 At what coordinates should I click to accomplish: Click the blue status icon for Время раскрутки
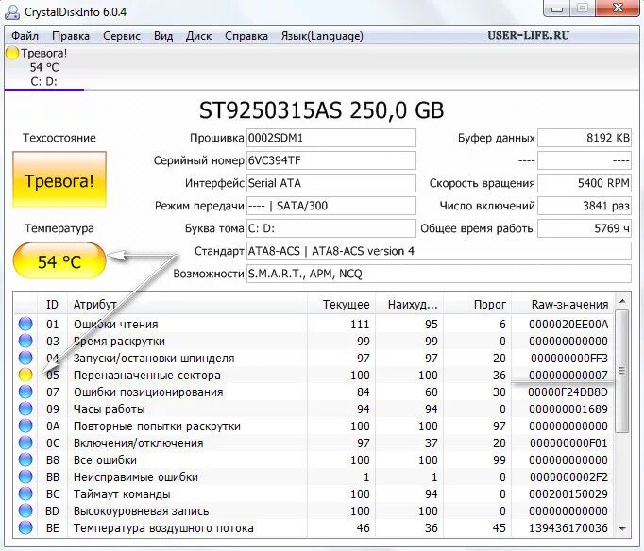tap(25, 341)
